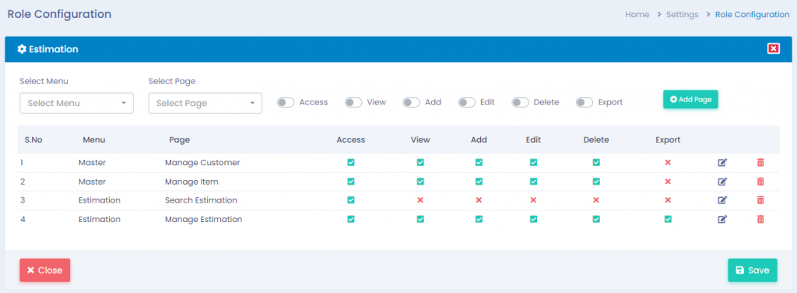The width and height of the screenshot is (797, 293).
Task: Delete the Manage Estimation row
Action: [x=760, y=219]
